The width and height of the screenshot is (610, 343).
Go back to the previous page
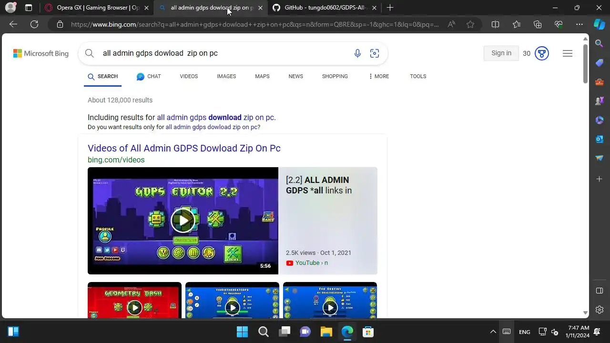coord(13,24)
